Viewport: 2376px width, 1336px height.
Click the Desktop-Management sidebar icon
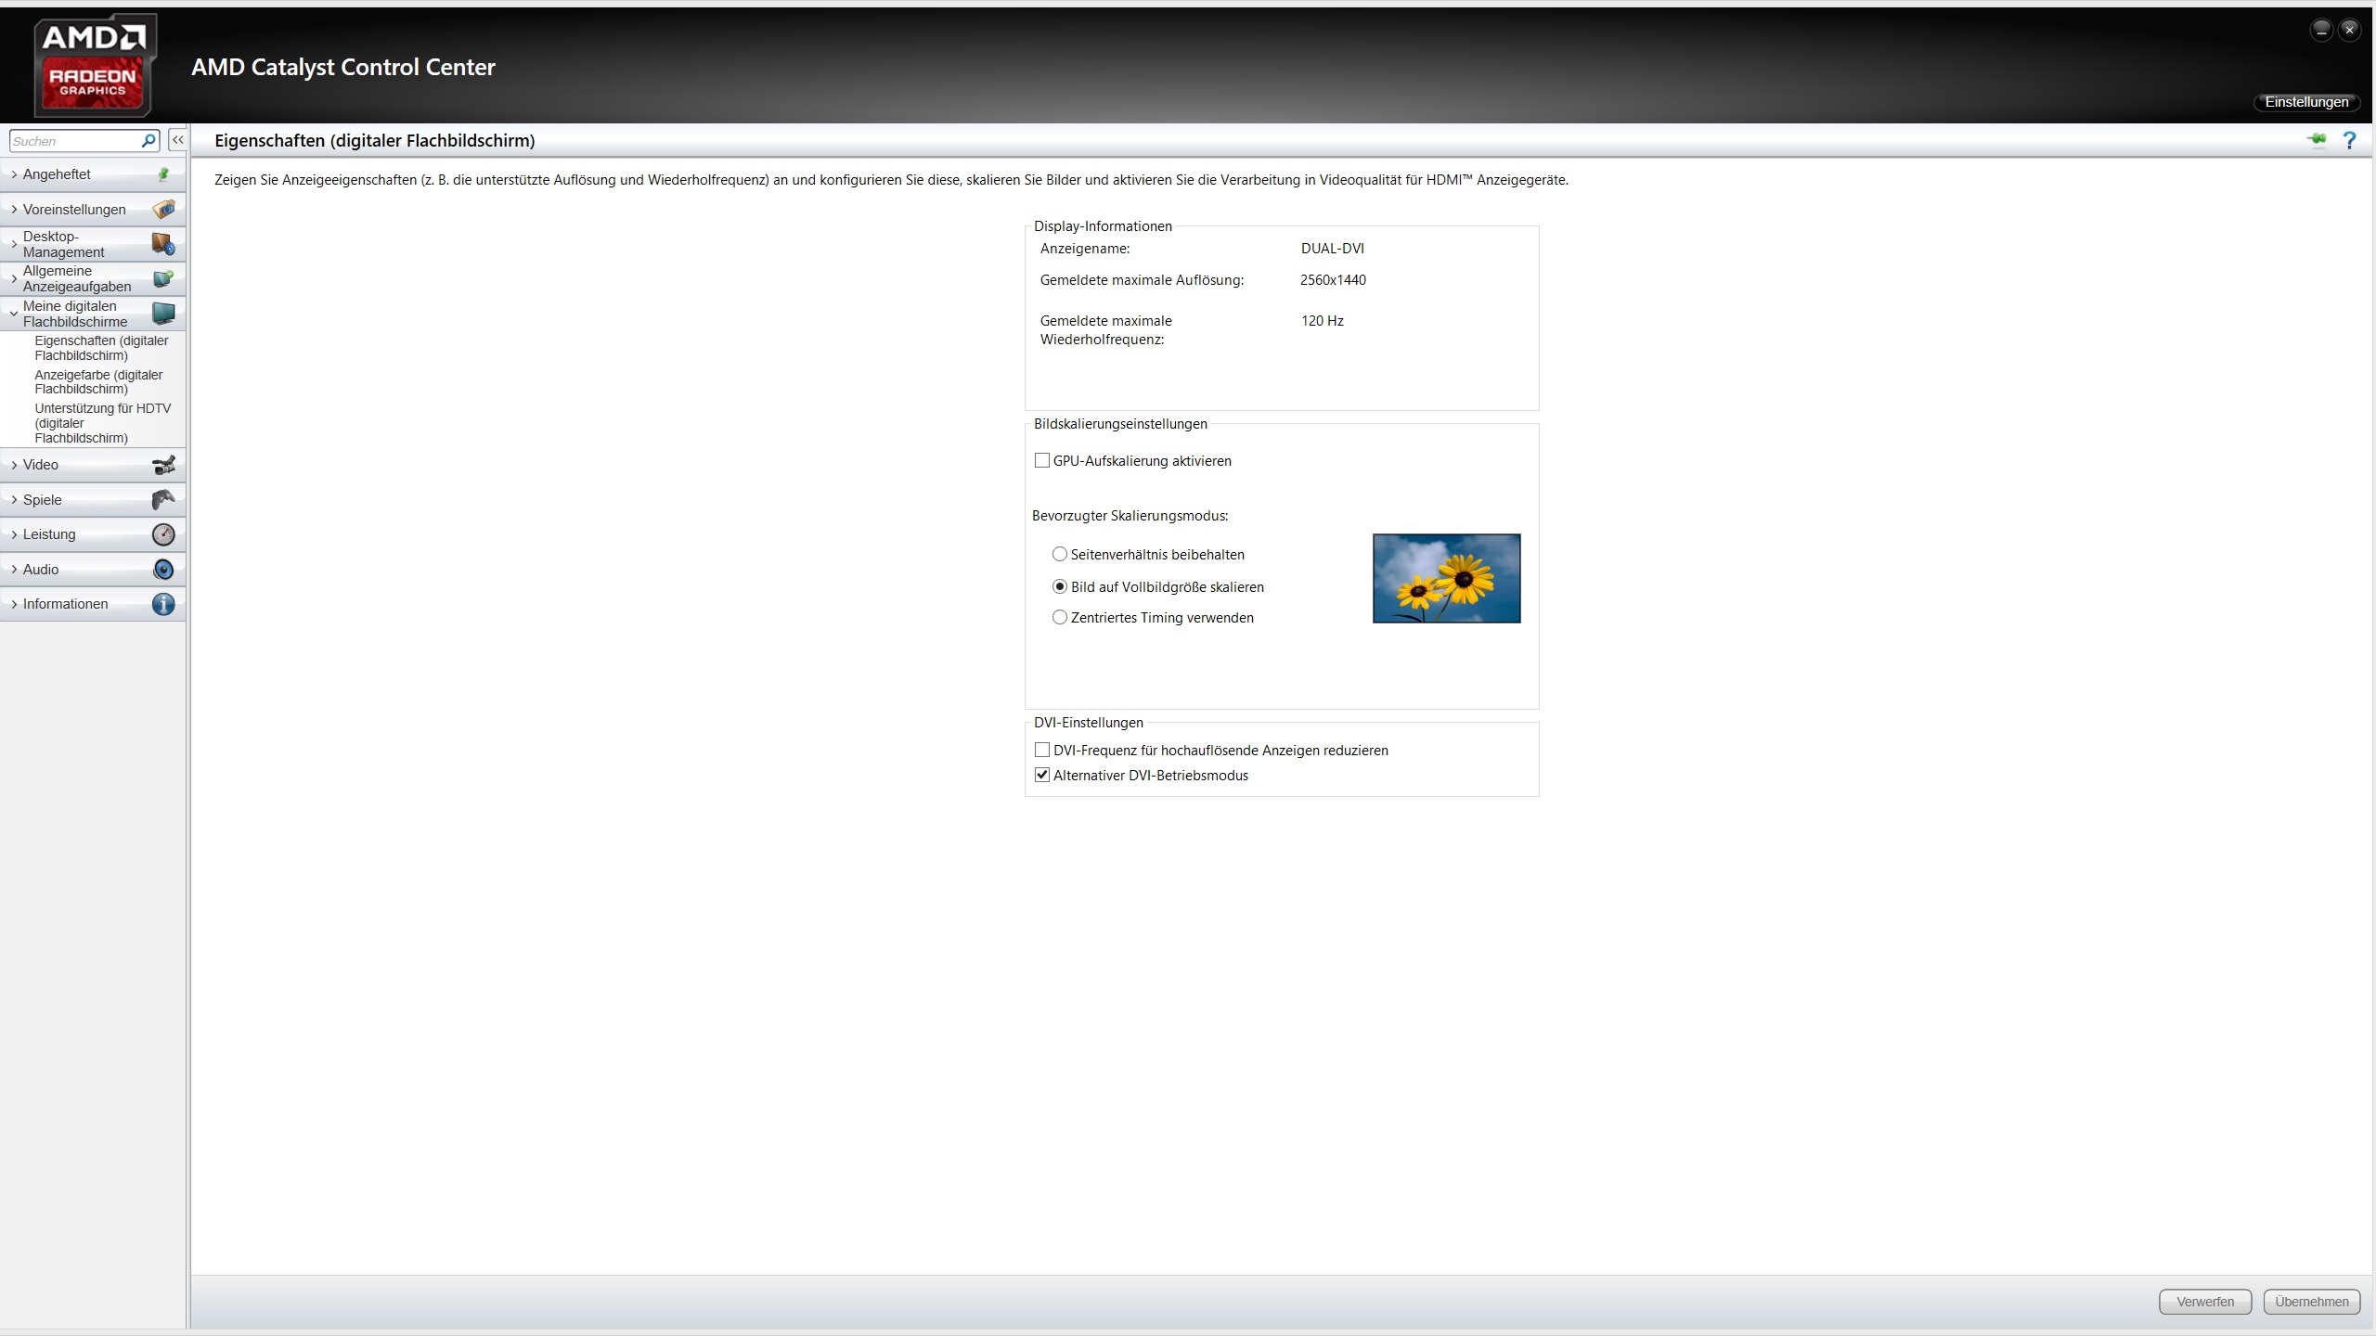163,244
